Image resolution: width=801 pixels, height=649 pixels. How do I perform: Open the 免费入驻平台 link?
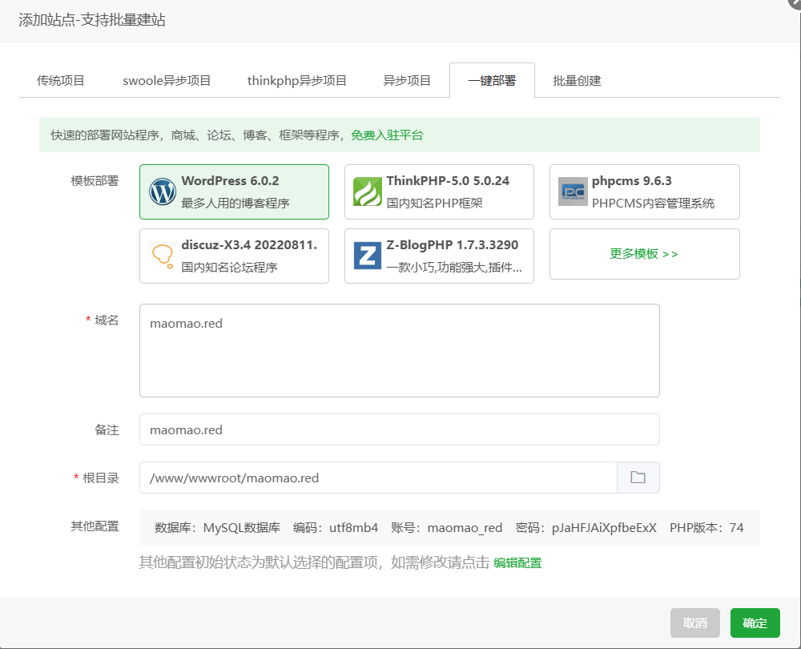387,135
